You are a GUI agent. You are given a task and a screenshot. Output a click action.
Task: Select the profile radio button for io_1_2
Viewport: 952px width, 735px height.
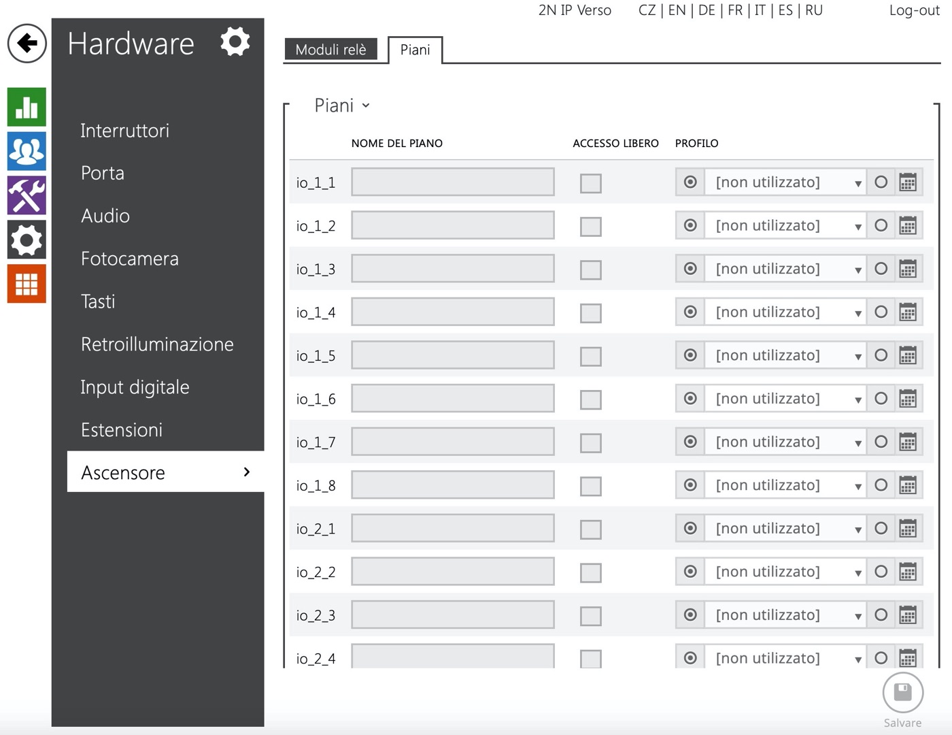coord(690,225)
